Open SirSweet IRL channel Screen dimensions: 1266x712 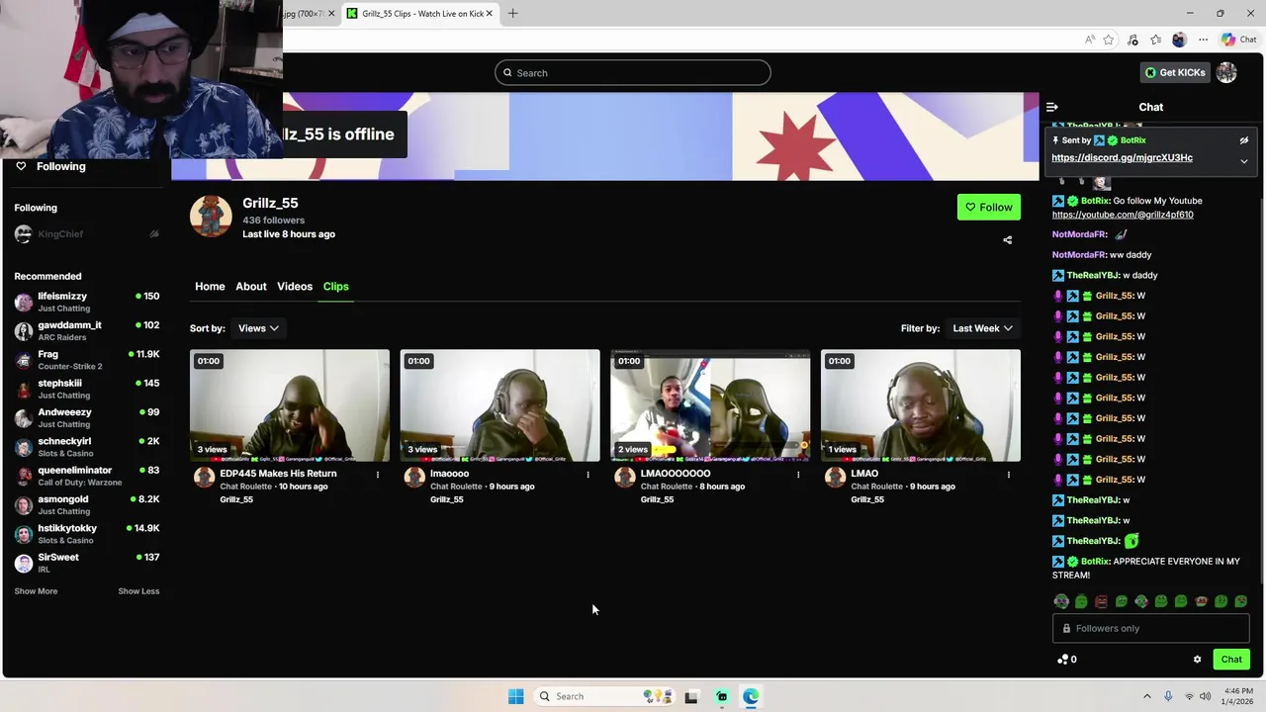87,563
